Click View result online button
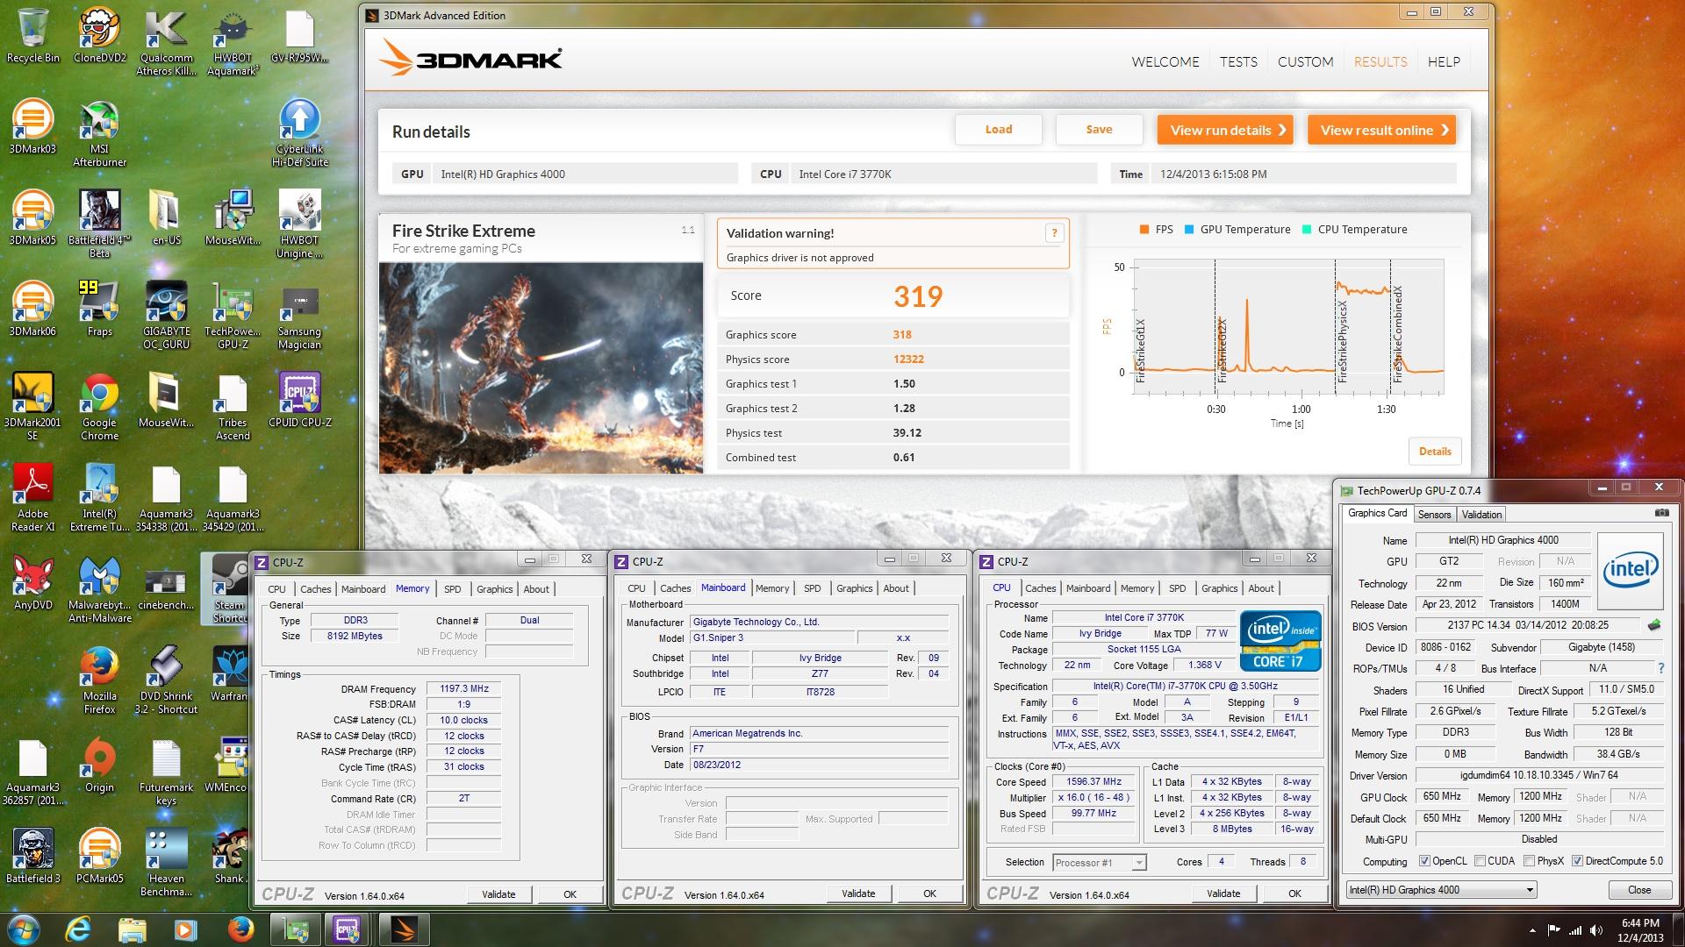 [x=1381, y=130]
